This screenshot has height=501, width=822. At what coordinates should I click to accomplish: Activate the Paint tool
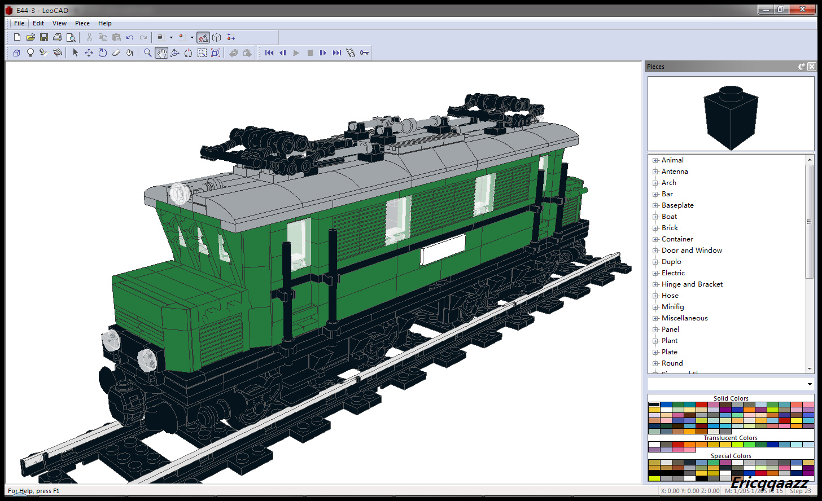point(130,52)
